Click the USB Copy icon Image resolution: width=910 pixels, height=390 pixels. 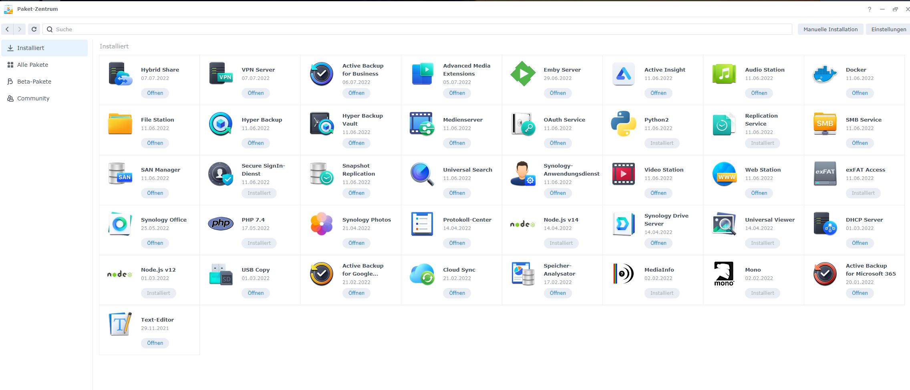coord(221,274)
